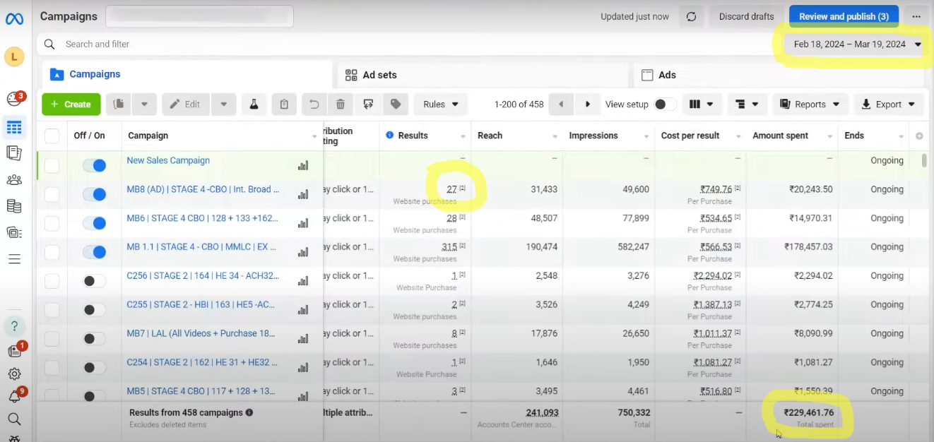The height and width of the screenshot is (442, 934).
Task: Enable the View setup toggle
Action: 666,104
